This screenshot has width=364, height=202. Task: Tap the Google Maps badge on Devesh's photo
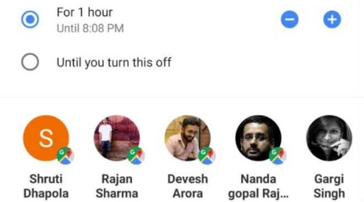[x=207, y=156]
